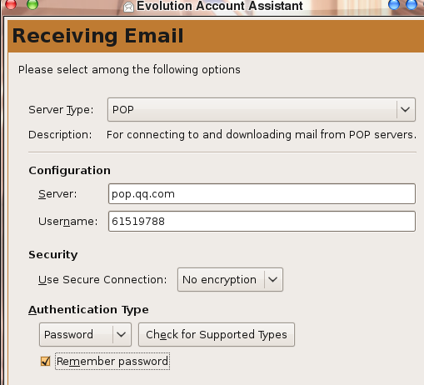Click the Remember password label text
Image resolution: width=424 pixels, height=385 pixels.
pyautogui.click(x=112, y=362)
